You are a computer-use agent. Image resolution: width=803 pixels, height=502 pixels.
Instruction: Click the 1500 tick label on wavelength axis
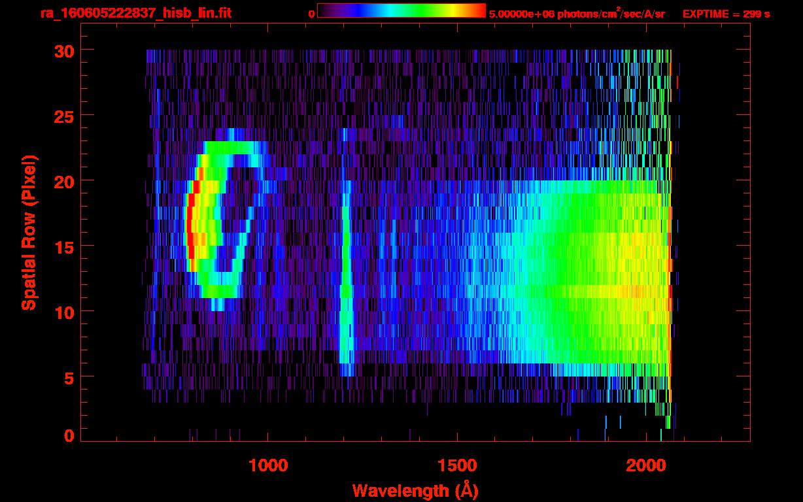[456, 465]
